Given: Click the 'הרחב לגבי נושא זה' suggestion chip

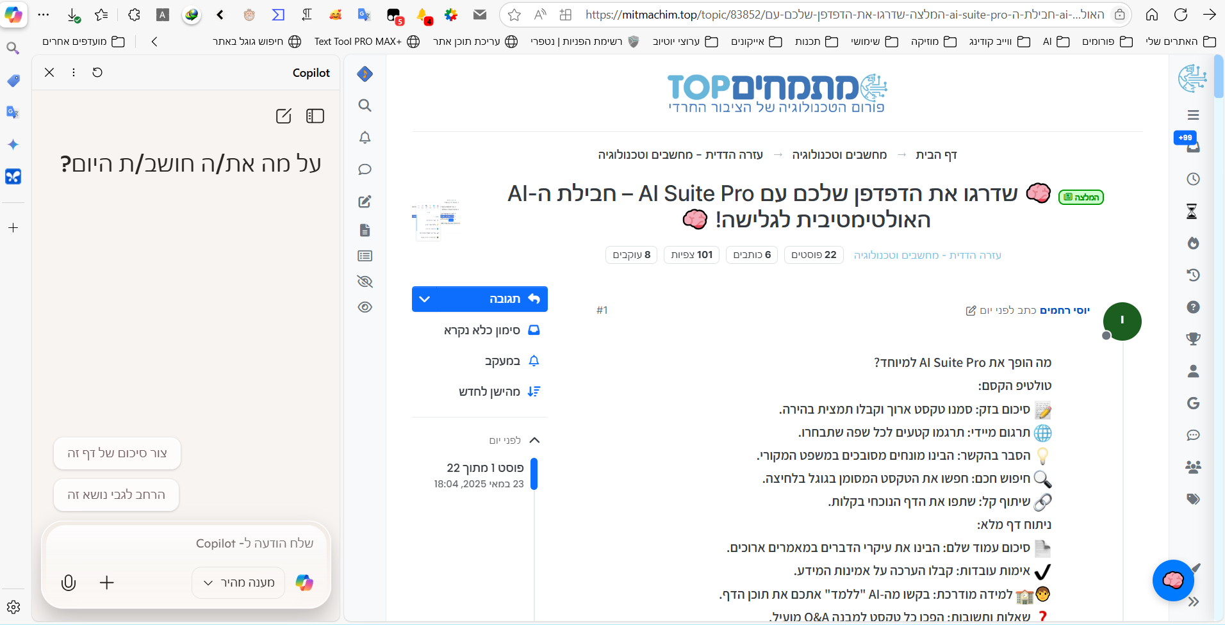Looking at the screenshot, I should (116, 495).
